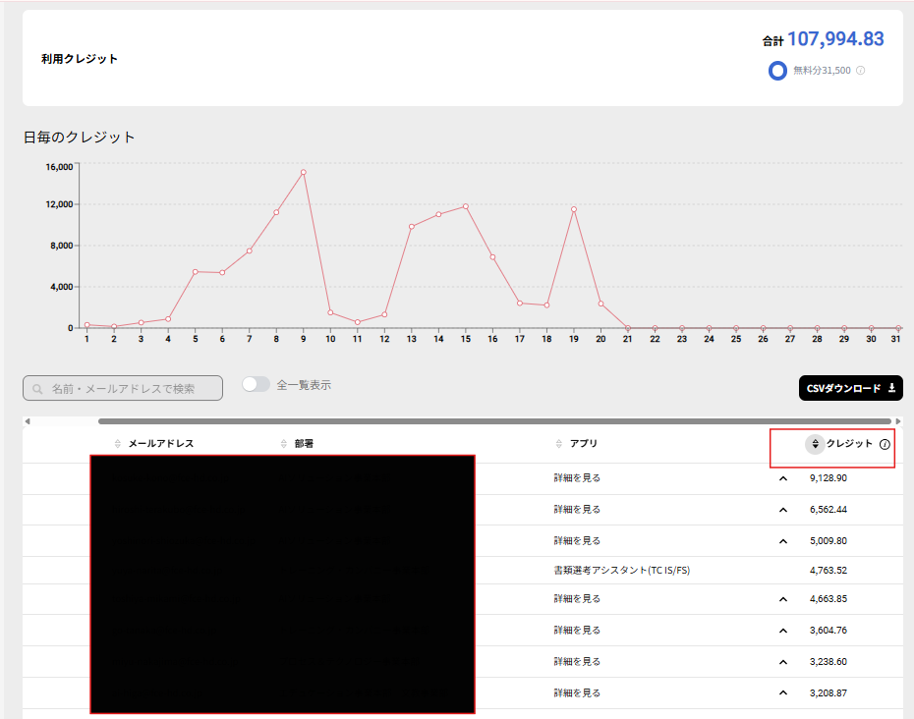The image size is (914, 719).
Task: Click sort arrows for 部署 column
Action: pyautogui.click(x=283, y=444)
